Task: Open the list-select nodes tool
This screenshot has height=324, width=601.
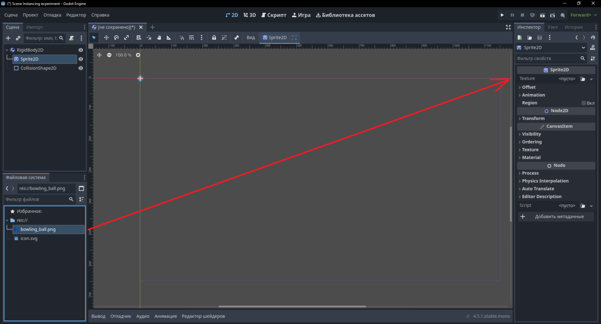Action: (x=139, y=37)
